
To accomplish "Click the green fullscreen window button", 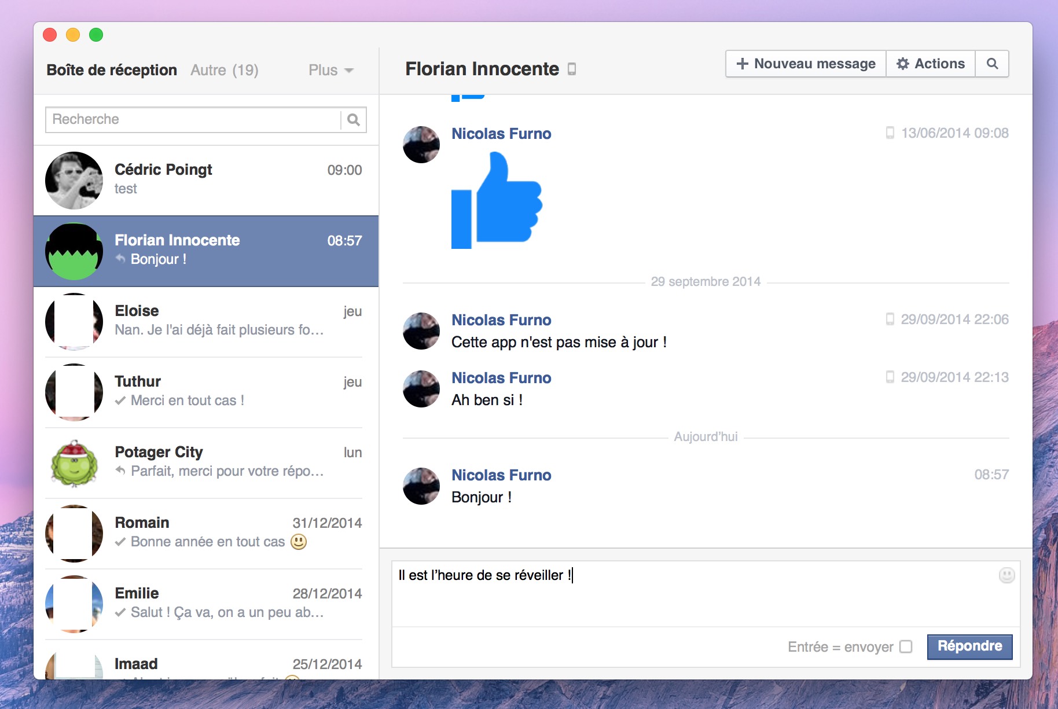I will tap(96, 35).
